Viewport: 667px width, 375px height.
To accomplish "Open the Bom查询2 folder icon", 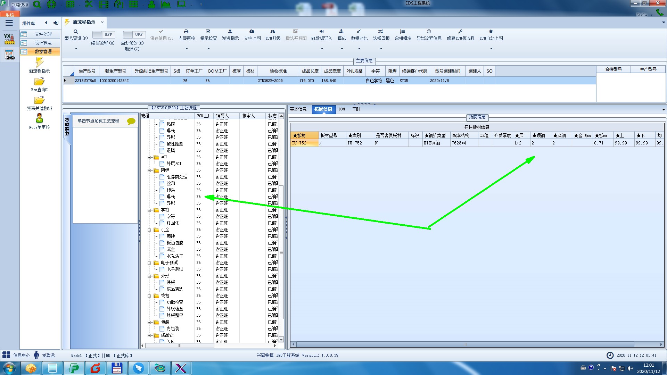I will 39,82.
